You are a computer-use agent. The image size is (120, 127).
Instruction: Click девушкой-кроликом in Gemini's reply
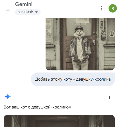tap(52, 107)
